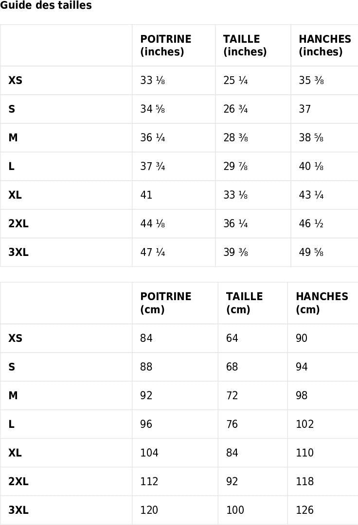This screenshot has height=525, width=358.
Task: Click the TAILLE (inches) column header
Action: [x=245, y=45]
